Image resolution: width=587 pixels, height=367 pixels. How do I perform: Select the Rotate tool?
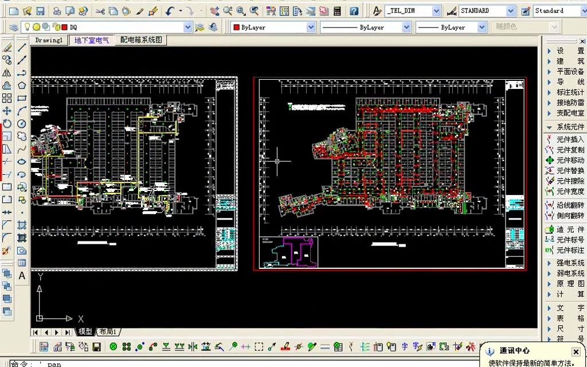click(x=7, y=124)
